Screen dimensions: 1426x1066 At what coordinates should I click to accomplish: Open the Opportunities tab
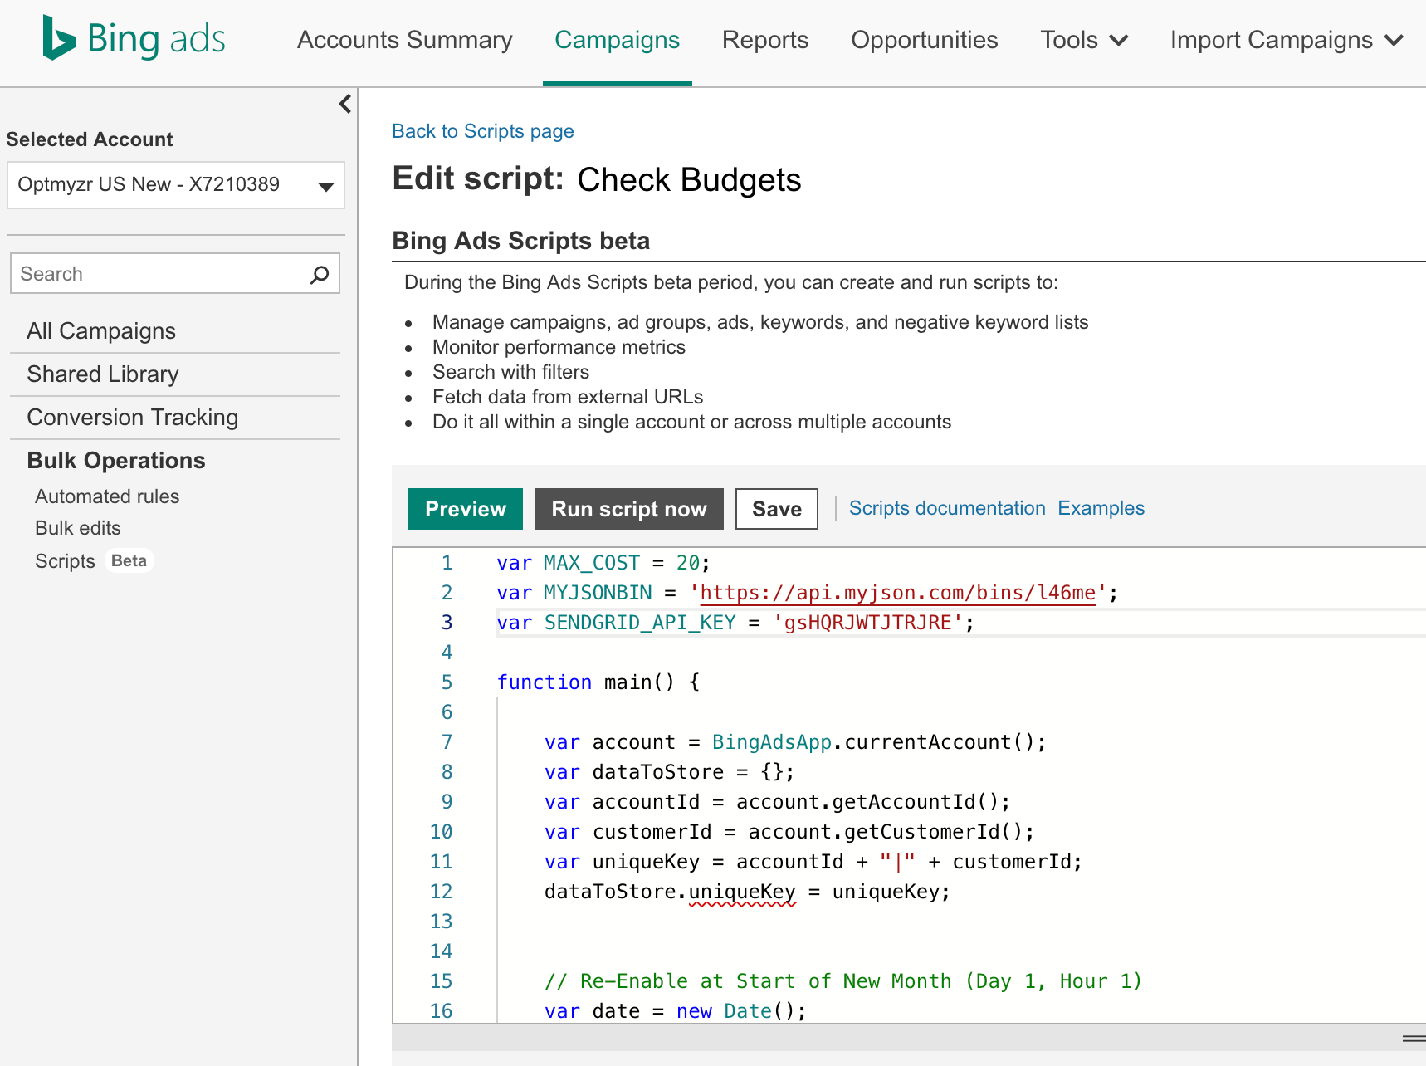[925, 40]
